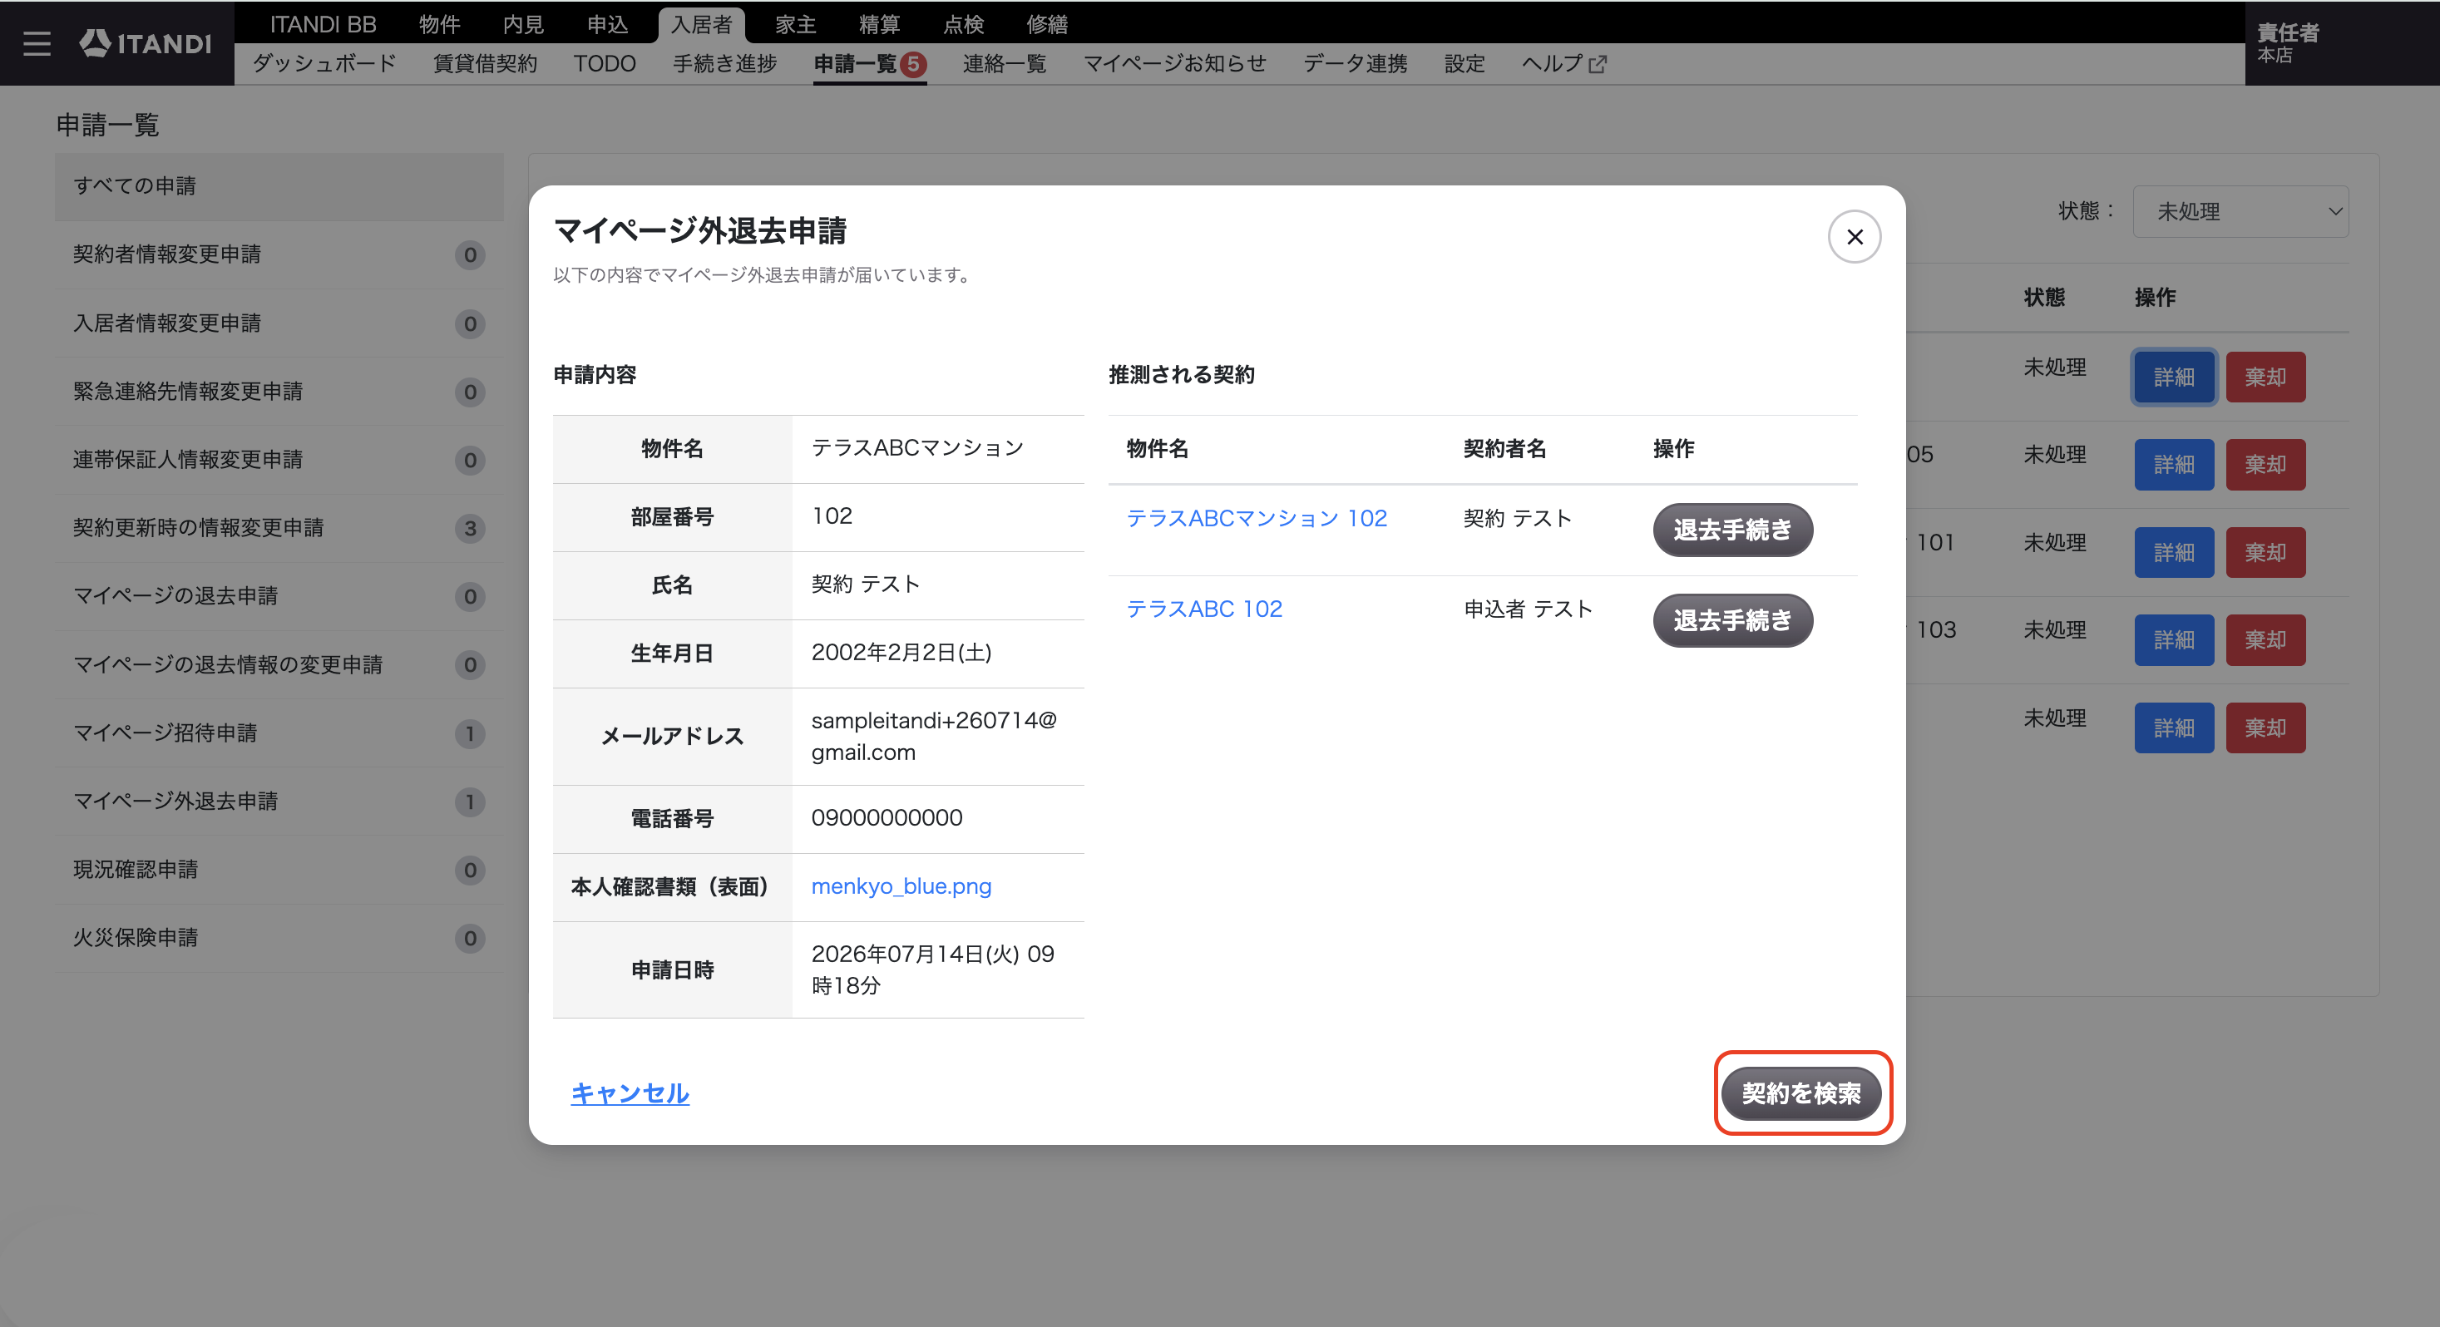Open 手続き進捗 menu item

724,63
